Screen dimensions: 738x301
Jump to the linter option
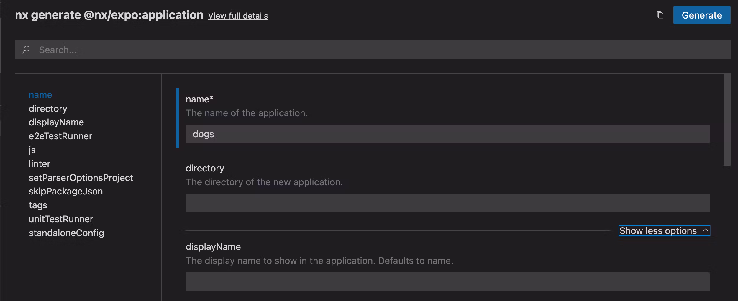coord(40,164)
